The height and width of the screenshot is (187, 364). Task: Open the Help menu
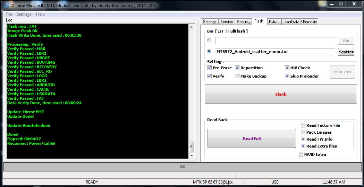pos(40,14)
